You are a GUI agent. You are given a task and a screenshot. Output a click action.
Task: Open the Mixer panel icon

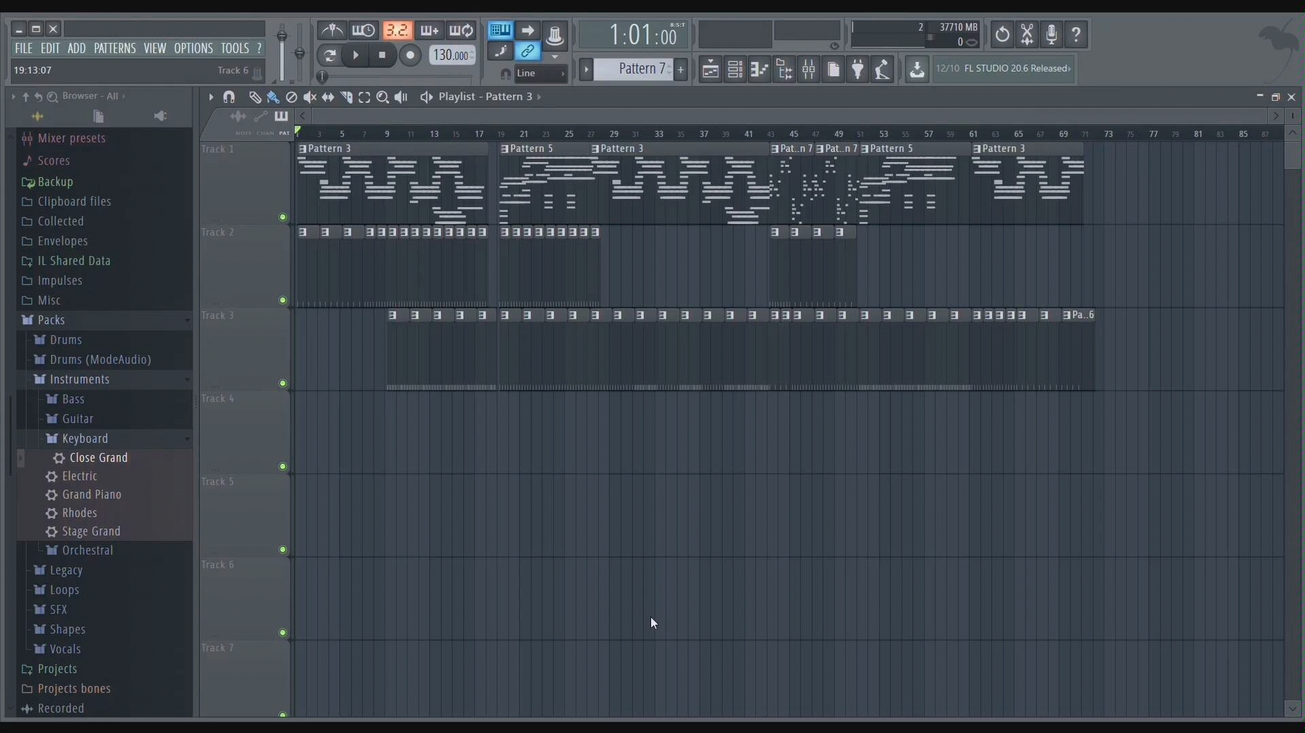click(x=809, y=69)
